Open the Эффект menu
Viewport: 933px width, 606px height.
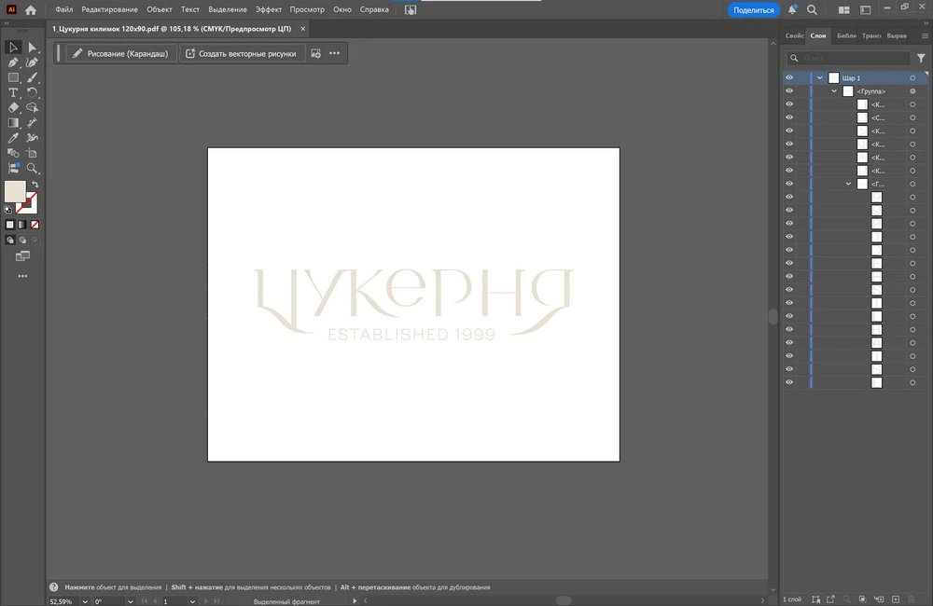pyautogui.click(x=269, y=9)
